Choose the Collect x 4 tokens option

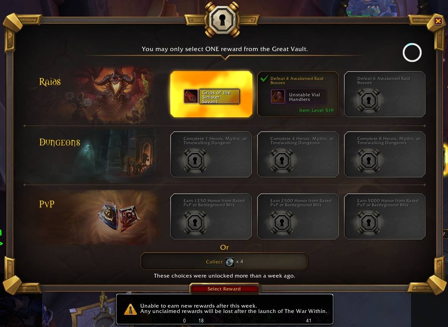pyautogui.click(x=224, y=262)
